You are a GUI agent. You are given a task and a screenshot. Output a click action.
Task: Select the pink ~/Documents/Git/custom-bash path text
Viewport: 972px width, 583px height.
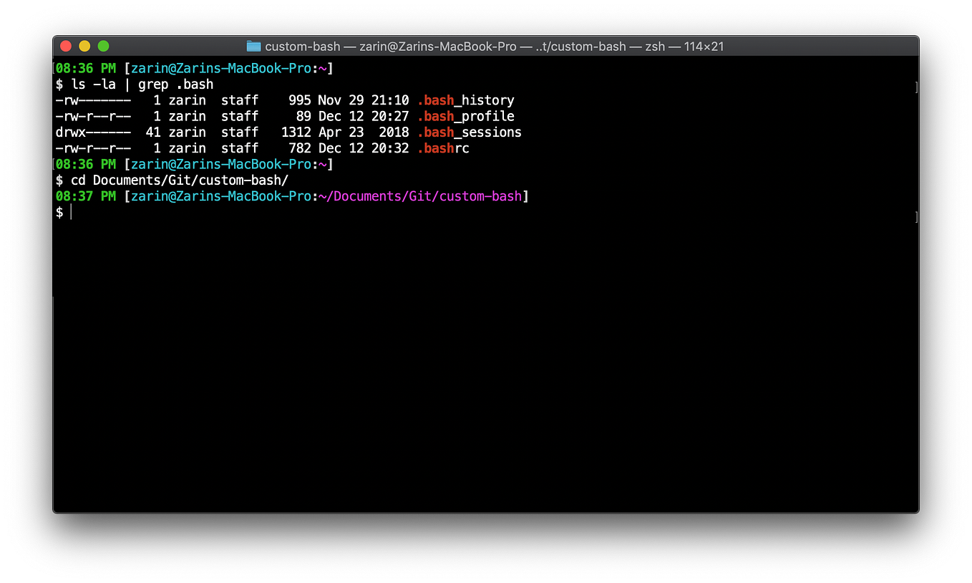pyautogui.click(x=419, y=196)
